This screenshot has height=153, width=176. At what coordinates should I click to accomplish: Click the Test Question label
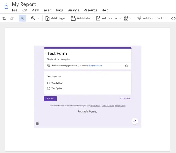[54, 76]
